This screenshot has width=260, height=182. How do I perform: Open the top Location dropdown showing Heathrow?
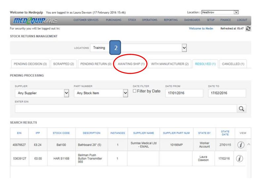point(220,12)
